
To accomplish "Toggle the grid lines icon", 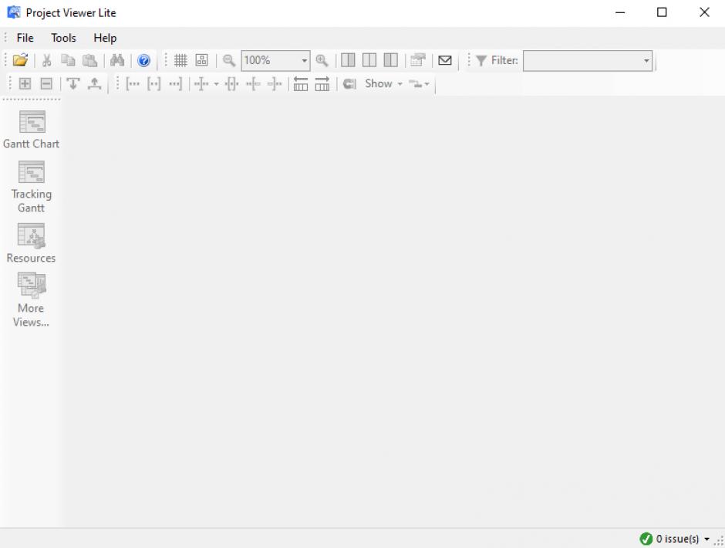I will point(180,60).
